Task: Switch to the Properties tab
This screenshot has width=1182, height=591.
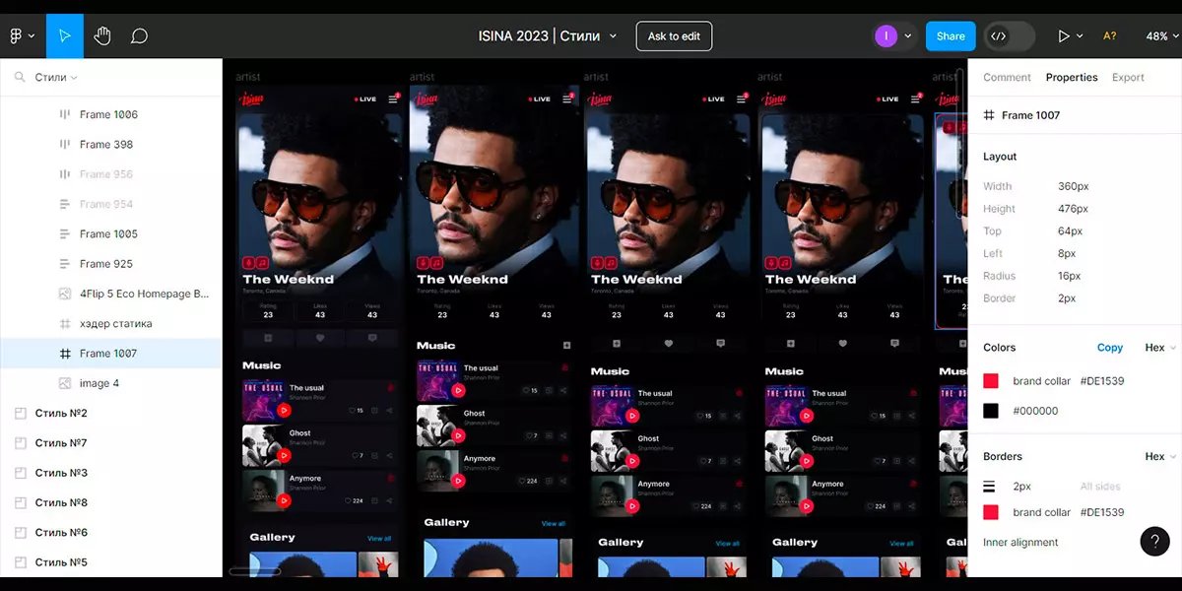Action: click(x=1072, y=77)
